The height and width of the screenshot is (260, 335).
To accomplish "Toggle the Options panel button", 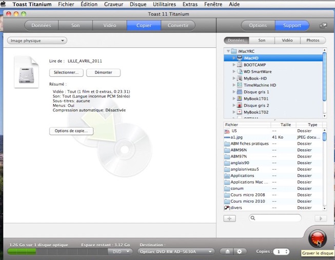I will pyautogui.click(x=258, y=26).
